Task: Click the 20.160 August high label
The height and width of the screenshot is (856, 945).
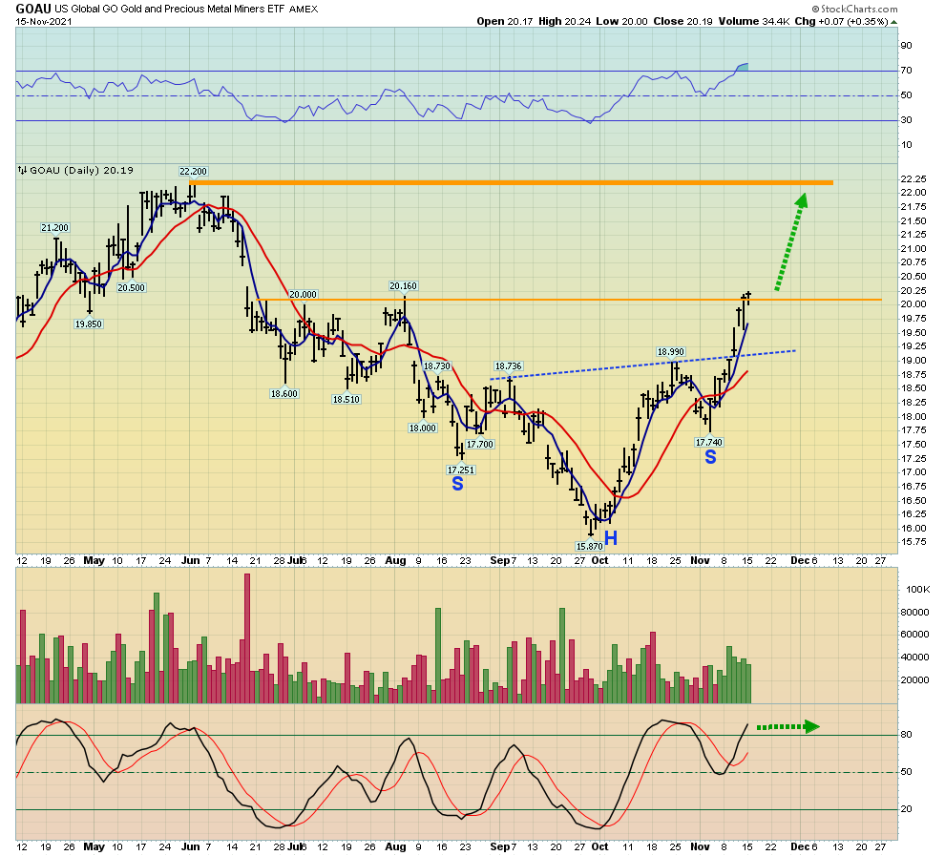Action: click(x=403, y=286)
